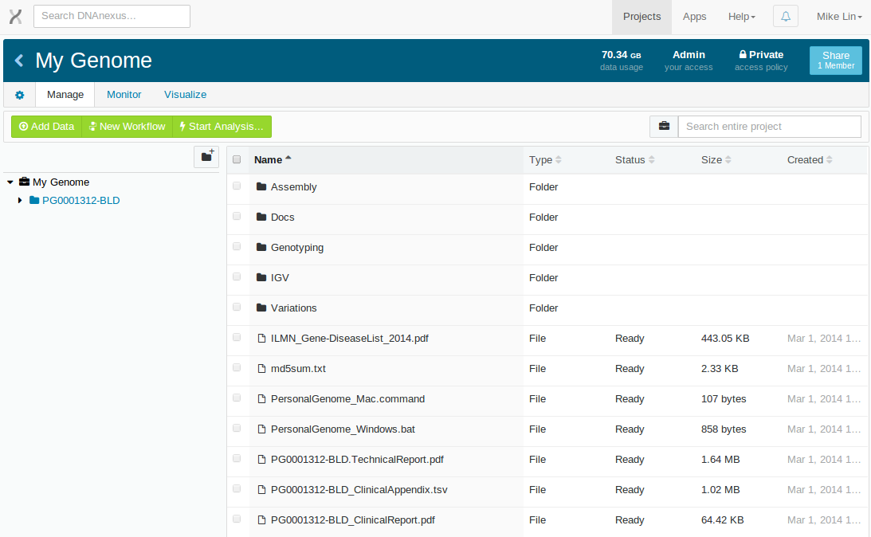Check the PG0001312-BLD_ClinicalReport.pdf checkbox
This screenshot has width=871, height=537.
click(x=237, y=519)
